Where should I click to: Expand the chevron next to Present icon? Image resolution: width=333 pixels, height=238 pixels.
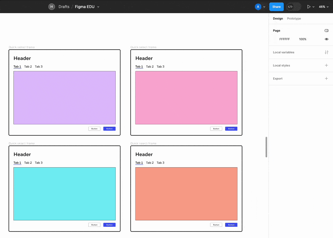(x=313, y=7)
